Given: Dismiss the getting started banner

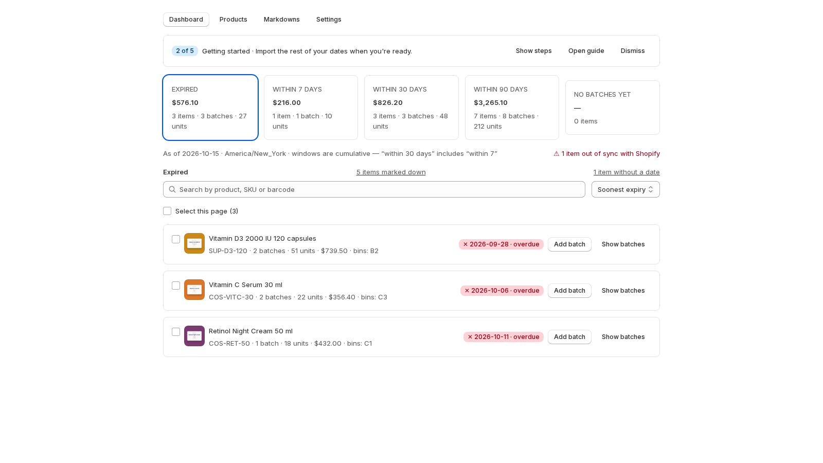Looking at the screenshot, I should point(633,51).
